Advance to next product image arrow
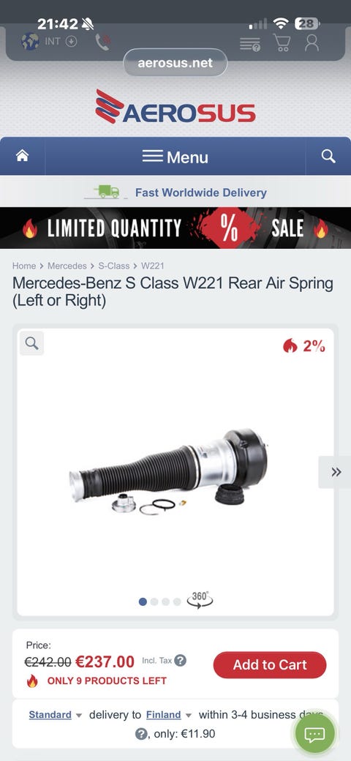The height and width of the screenshot is (761, 351). [336, 472]
